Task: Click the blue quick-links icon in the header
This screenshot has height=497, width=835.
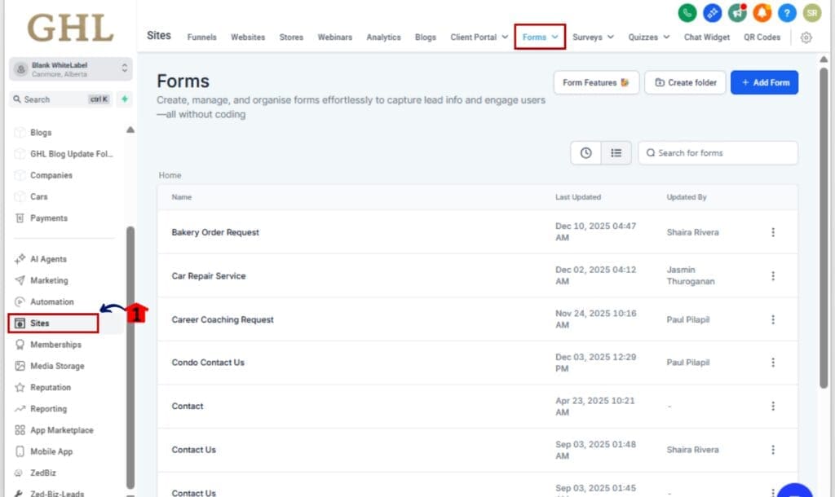Action: [x=713, y=13]
